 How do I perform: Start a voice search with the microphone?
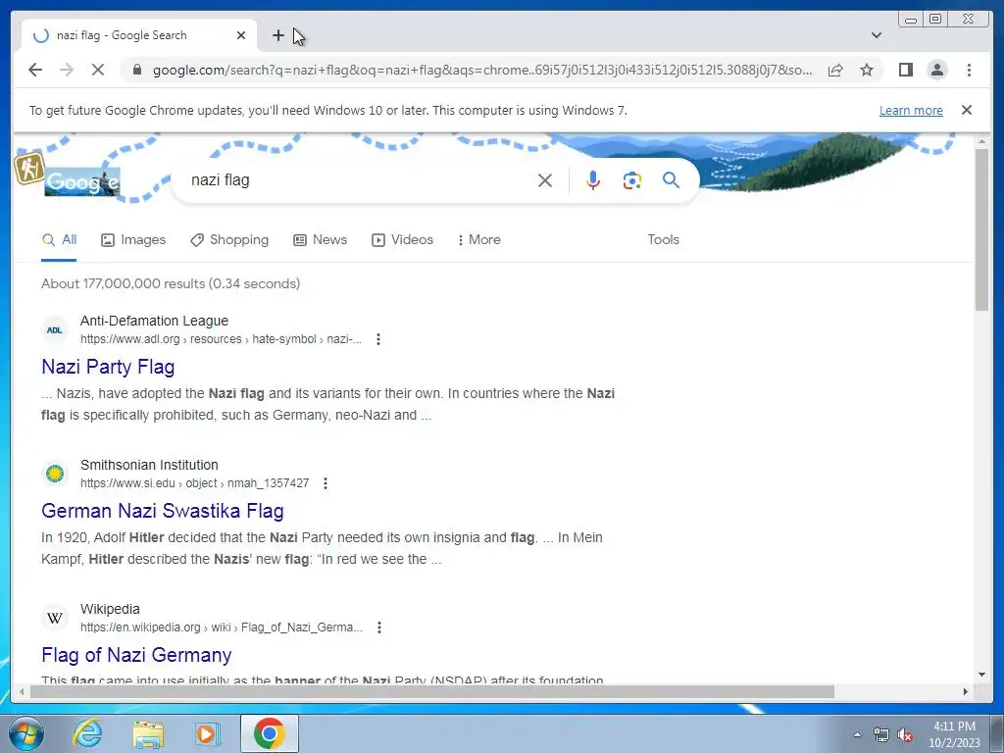point(593,180)
